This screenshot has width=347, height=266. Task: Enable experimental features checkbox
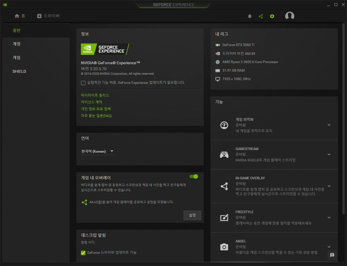(83, 83)
